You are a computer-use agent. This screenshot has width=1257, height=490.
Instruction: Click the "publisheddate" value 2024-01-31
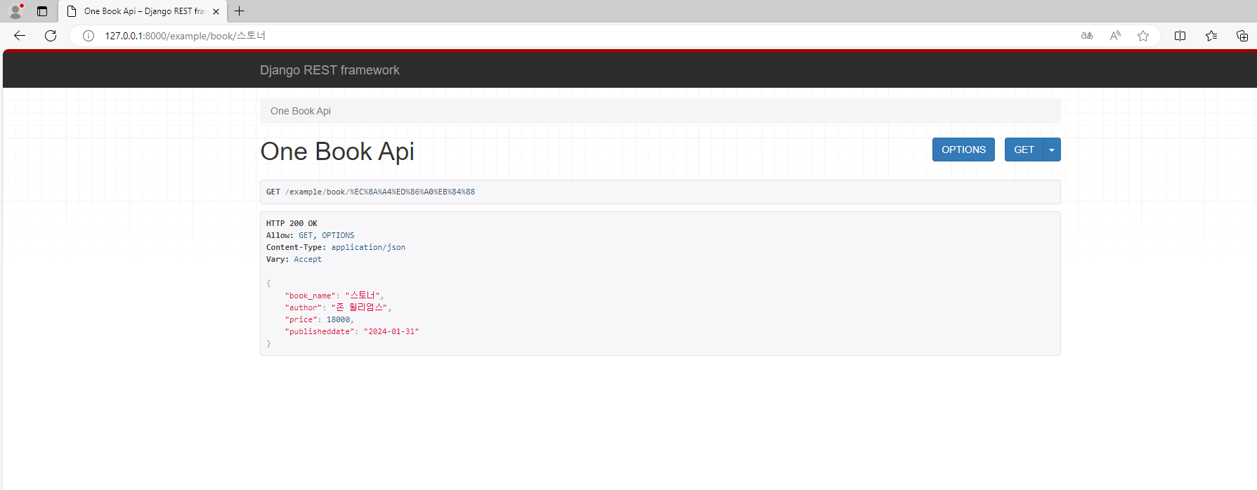pos(391,331)
